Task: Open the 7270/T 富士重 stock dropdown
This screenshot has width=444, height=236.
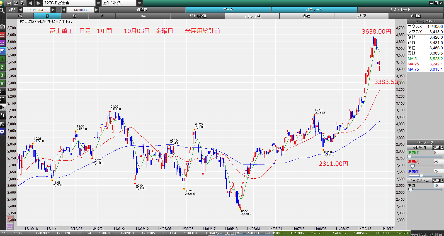Action: coord(98,3)
